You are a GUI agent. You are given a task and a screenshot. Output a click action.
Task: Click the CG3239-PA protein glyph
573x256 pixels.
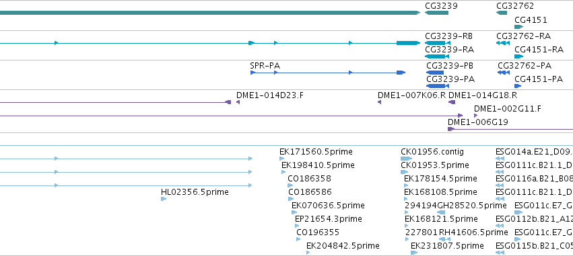(438, 86)
